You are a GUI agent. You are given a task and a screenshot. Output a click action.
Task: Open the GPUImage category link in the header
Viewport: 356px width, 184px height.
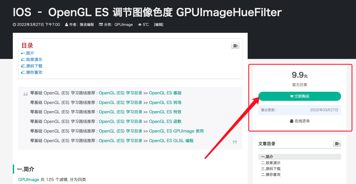tap(123, 25)
